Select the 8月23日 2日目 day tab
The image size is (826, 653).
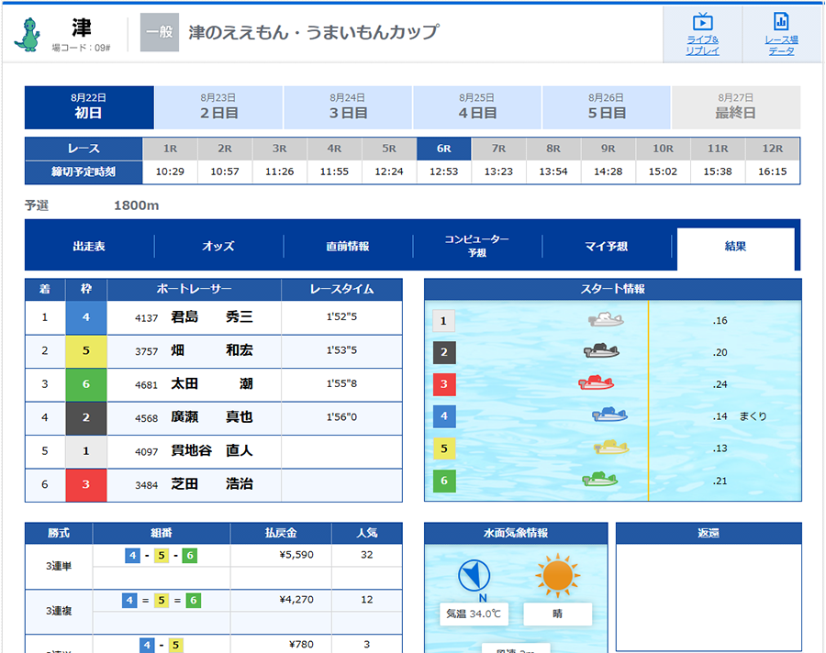[x=218, y=107]
